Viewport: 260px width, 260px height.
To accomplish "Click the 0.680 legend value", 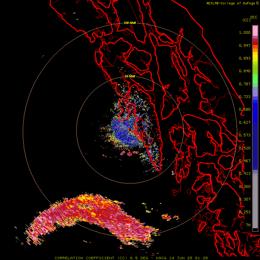I will click(x=245, y=109).
